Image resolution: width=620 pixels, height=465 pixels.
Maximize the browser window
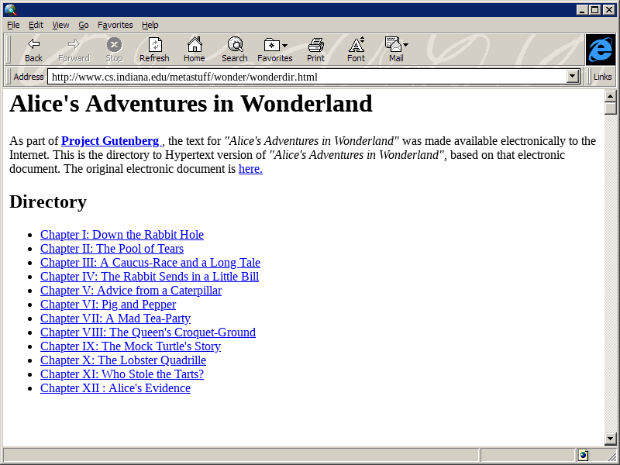pos(594,10)
